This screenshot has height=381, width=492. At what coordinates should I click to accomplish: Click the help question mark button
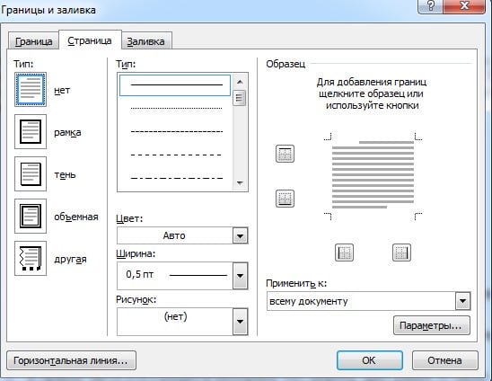[x=431, y=6]
